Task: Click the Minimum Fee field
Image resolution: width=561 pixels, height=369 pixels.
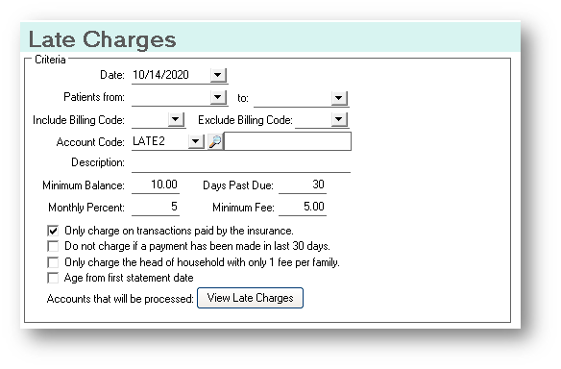Action: point(303,208)
